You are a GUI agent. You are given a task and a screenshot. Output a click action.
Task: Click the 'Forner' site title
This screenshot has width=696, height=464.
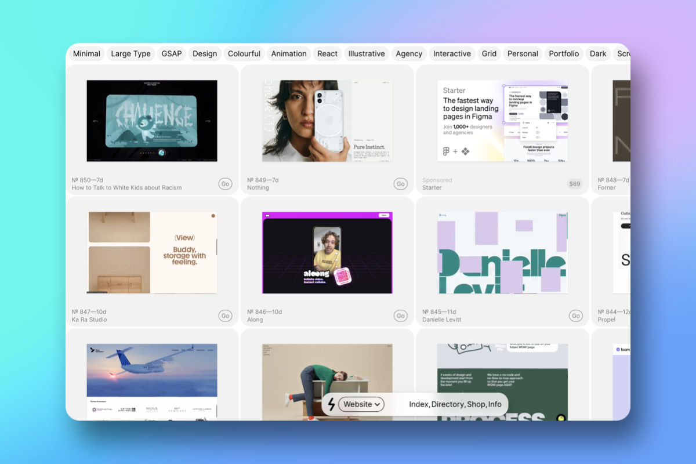(x=607, y=188)
